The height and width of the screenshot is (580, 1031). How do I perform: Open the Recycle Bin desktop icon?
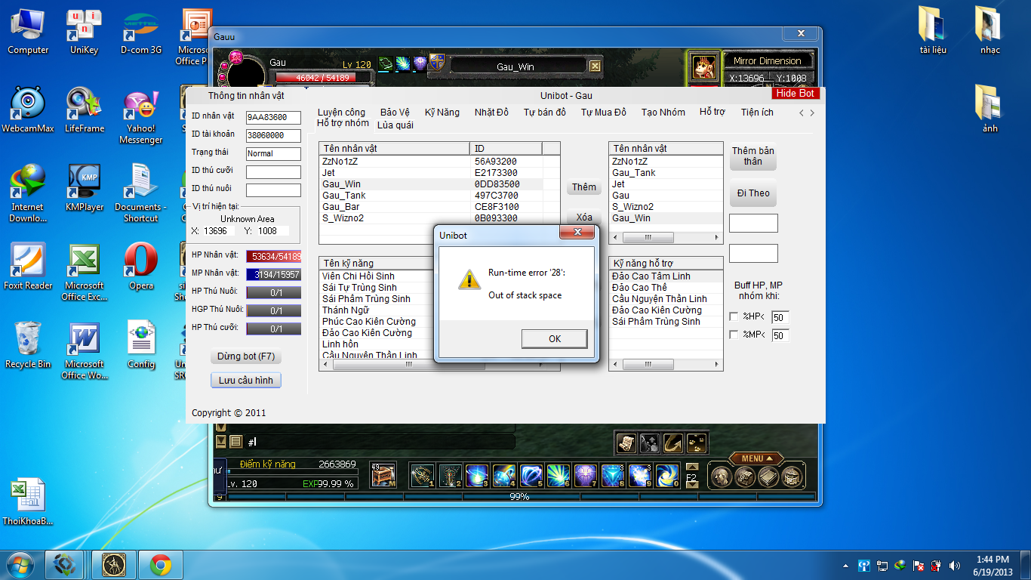tap(28, 344)
